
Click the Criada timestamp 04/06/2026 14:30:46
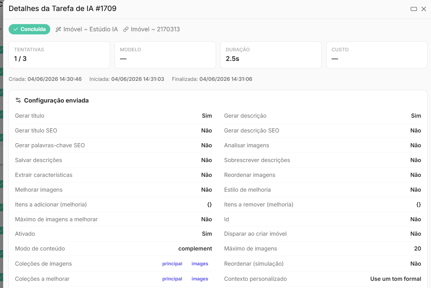[55, 79]
